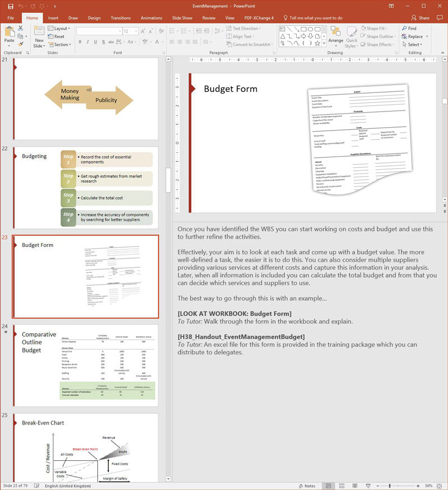The width and height of the screenshot is (448, 490).
Task: Click Clear All Formatting icon
Action: [x=161, y=31]
